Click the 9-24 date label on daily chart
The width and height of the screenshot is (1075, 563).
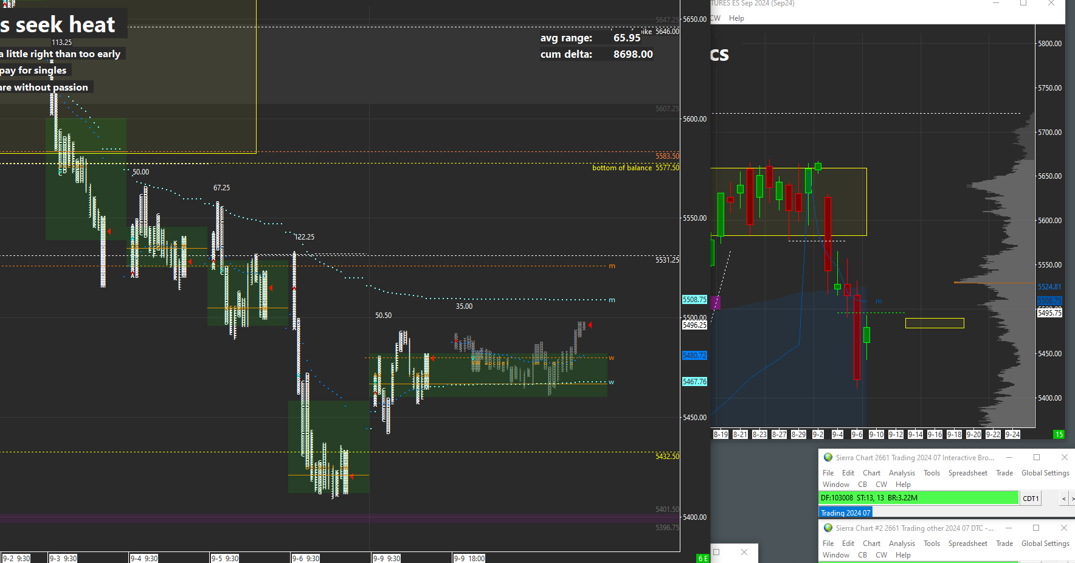point(1012,434)
